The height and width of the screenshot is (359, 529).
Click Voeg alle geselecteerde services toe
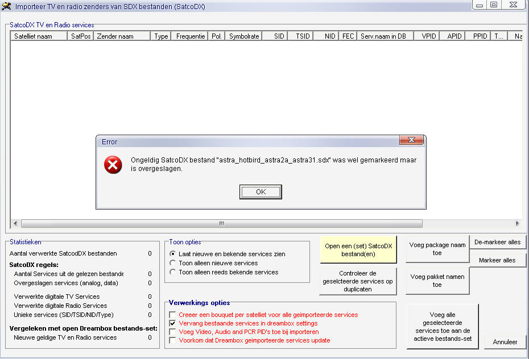point(443,326)
